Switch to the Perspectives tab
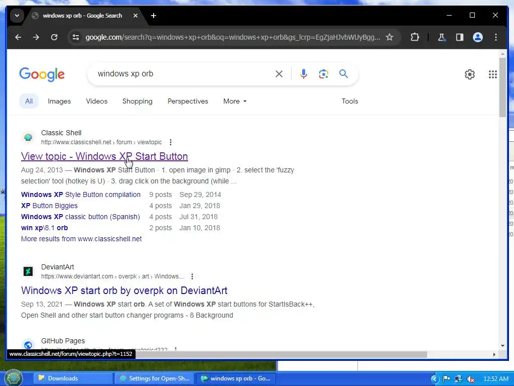Viewport: 514px width, 386px height. click(x=188, y=101)
